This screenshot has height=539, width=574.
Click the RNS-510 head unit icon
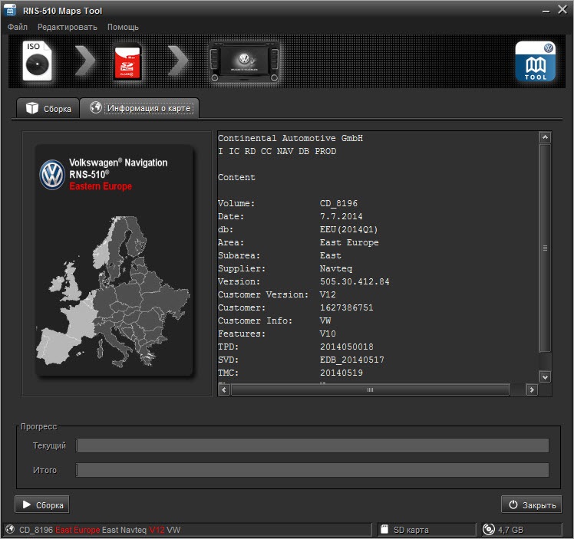click(244, 62)
